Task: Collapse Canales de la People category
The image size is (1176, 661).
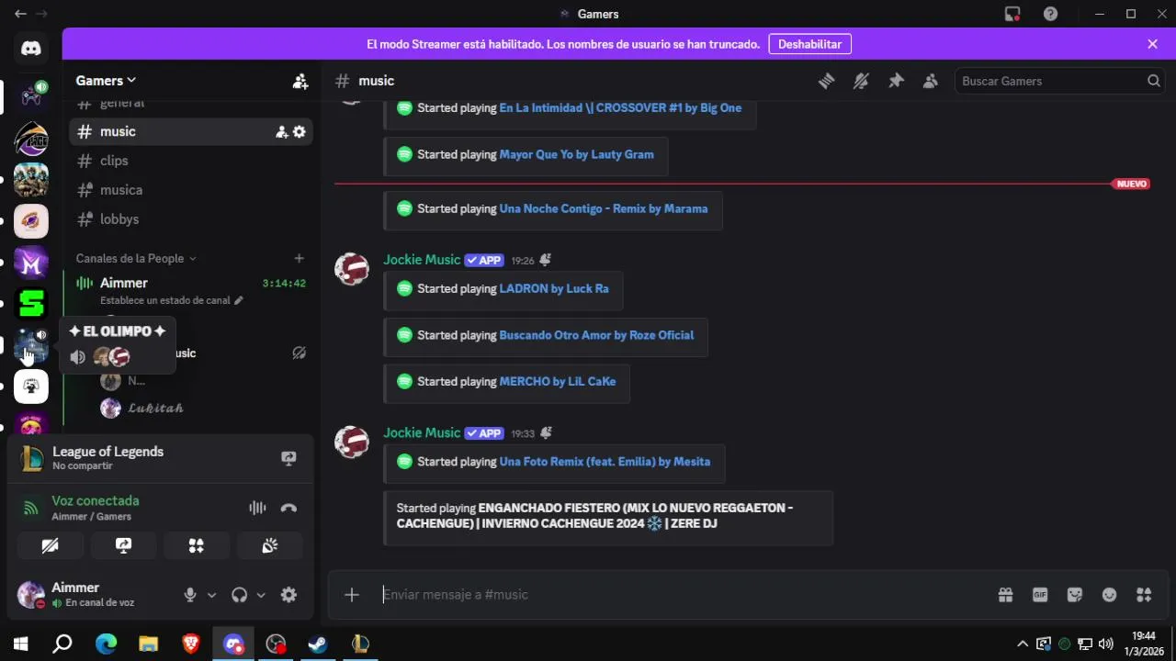Action: click(x=136, y=258)
